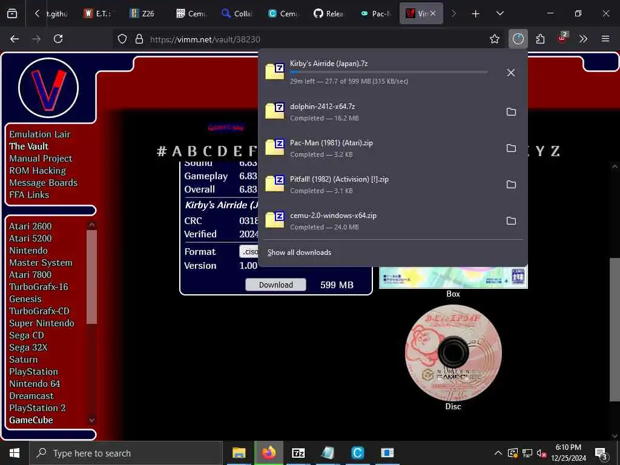The width and height of the screenshot is (620, 465).
Task: Switch to the Z26 tab
Action: coord(143,13)
